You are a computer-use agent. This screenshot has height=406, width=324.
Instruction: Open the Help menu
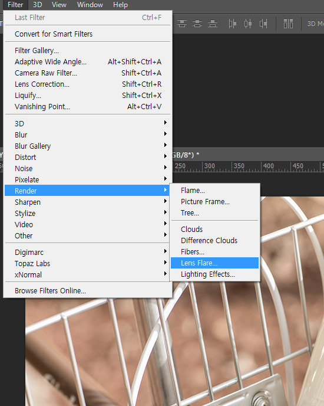(x=120, y=5)
